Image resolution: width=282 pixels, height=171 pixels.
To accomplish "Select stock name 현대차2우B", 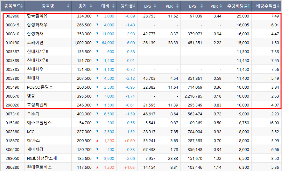I will pos(38,51).
